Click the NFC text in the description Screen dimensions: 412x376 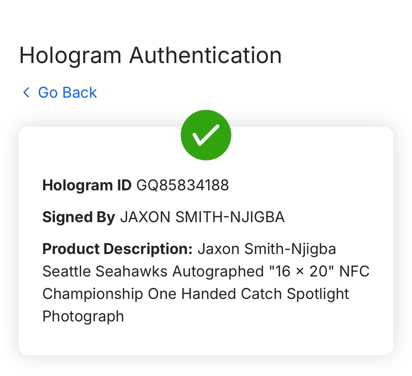pyautogui.click(x=354, y=271)
